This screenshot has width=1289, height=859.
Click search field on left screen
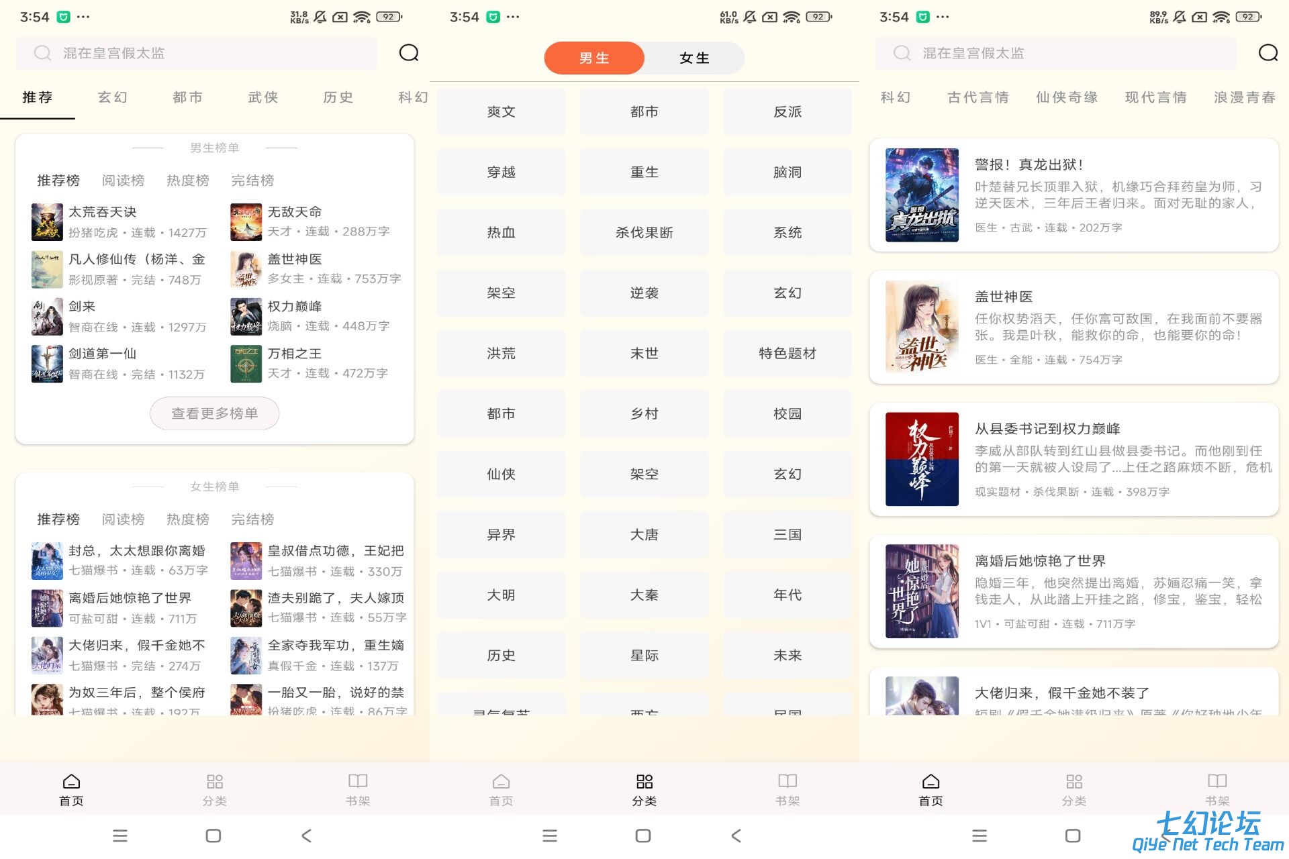coord(196,53)
